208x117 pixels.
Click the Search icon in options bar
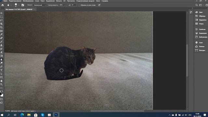coord(197,5)
